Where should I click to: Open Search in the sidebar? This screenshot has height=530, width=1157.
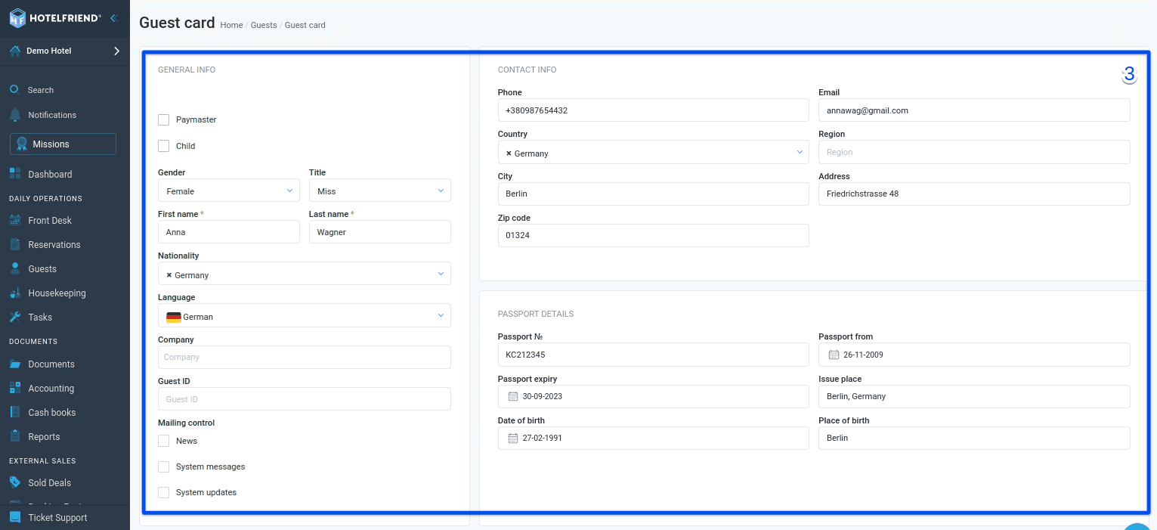coord(41,90)
